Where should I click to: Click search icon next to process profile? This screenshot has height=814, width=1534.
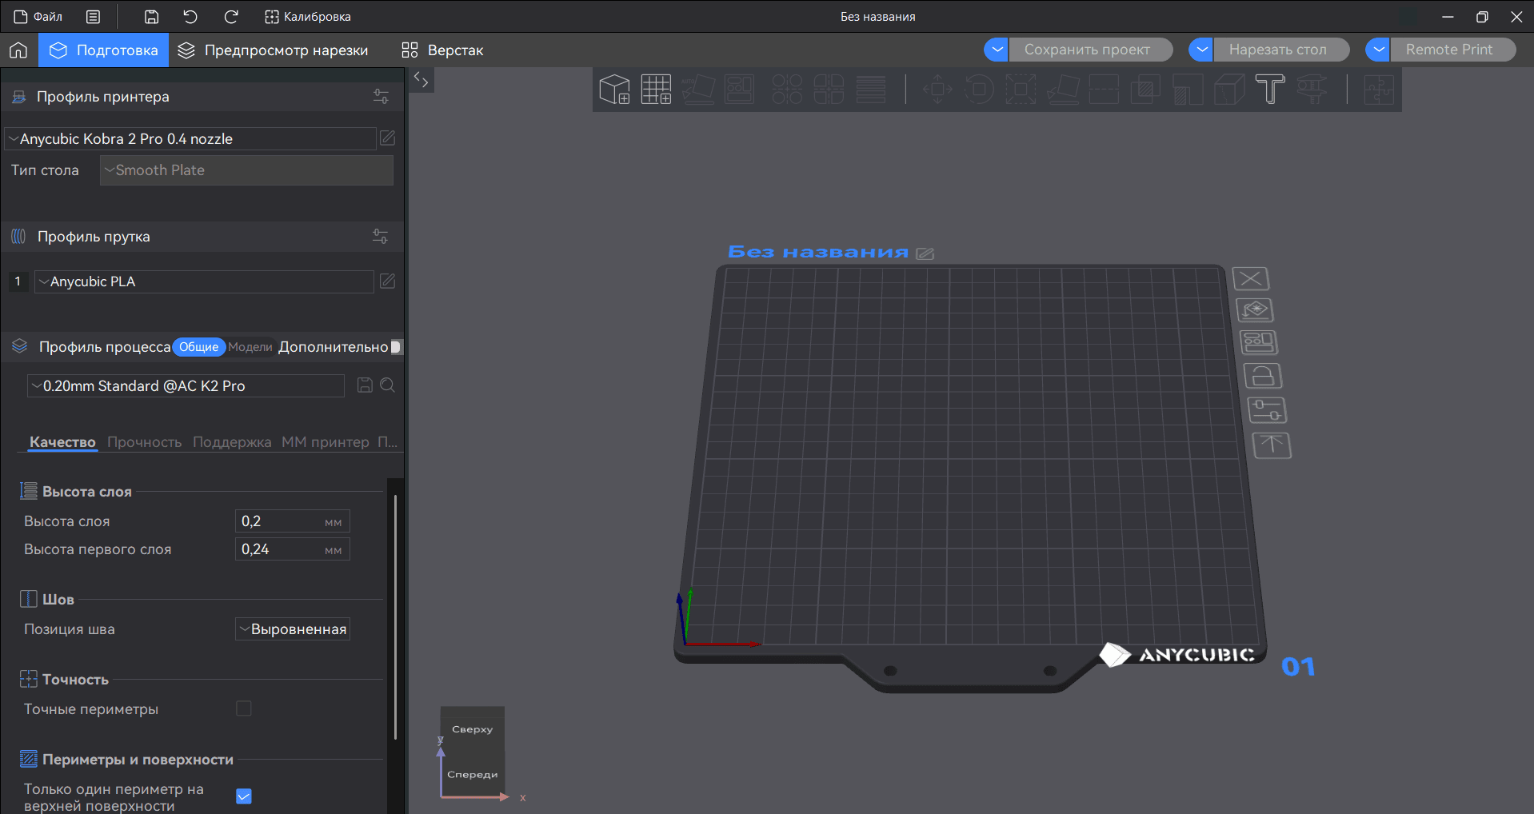pyautogui.click(x=388, y=385)
